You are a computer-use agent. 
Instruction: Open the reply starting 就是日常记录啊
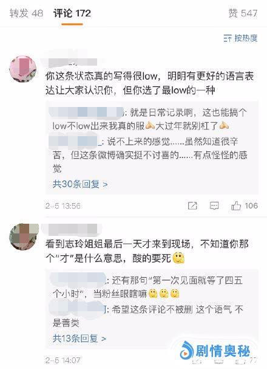(x=150, y=119)
